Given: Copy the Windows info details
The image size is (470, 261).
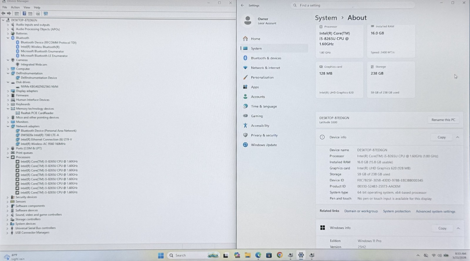Looking at the screenshot, I should coord(442,228).
